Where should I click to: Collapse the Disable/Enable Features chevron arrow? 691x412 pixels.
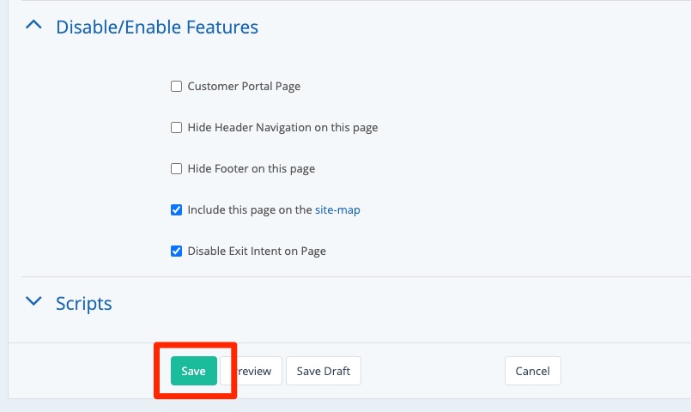click(33, 26)
